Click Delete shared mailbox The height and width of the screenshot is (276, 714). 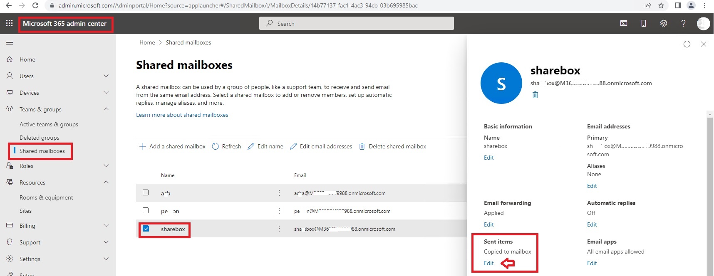pos(392,146)
